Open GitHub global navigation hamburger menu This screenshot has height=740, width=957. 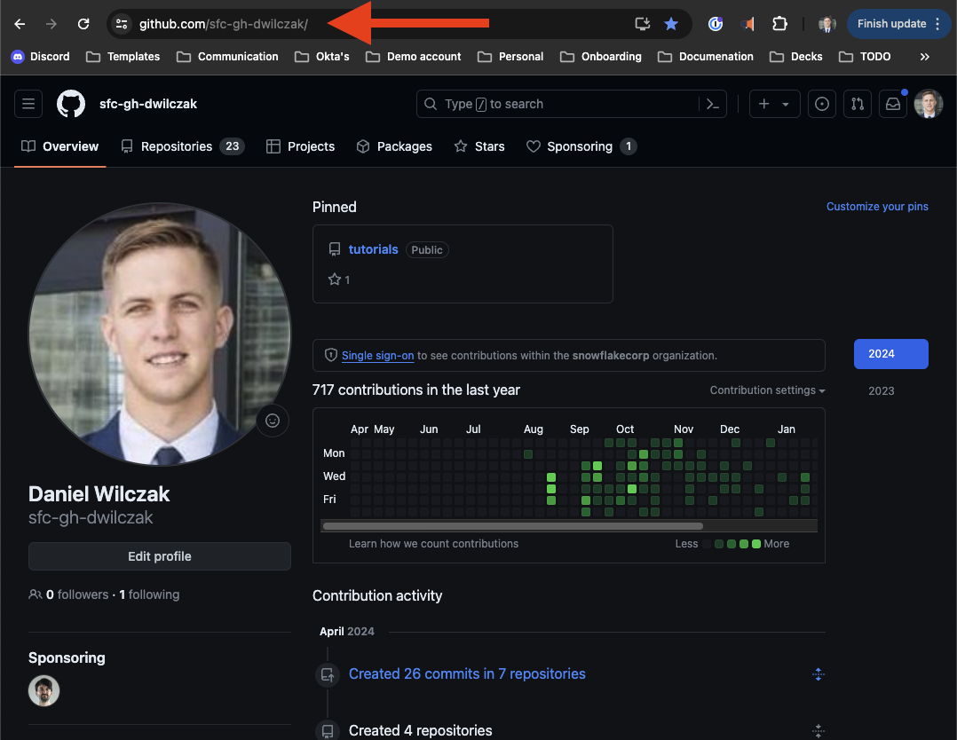[x=28, y=104]
